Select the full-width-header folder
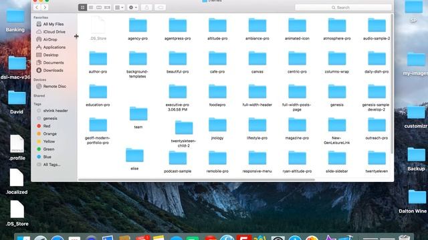 point(257,95)
